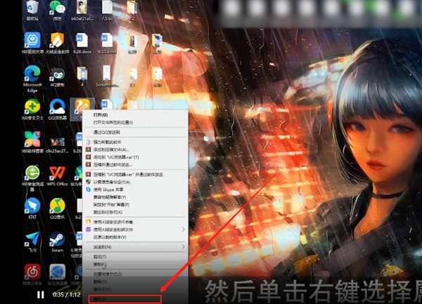The height and width of the screenshot is (304, 422).
Task: Open the 钉钉 DingTalk shortcut
Action: [32, 209]
